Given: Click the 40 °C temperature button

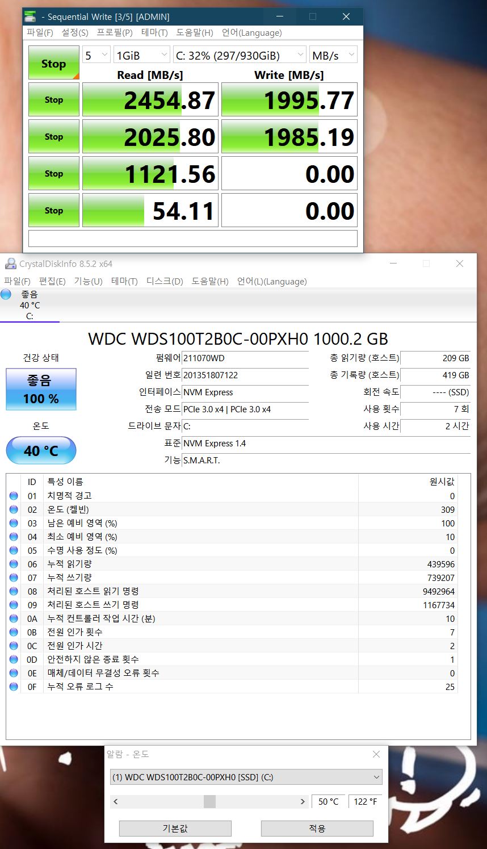Looking at the screenshot, I should tap(41, 450).
